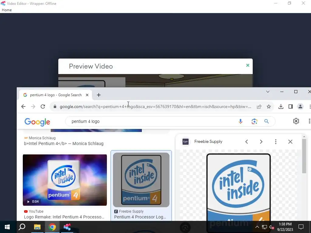Close the Preview Video dialog
The image size is (311, 233).
click(x=248, y=65)
